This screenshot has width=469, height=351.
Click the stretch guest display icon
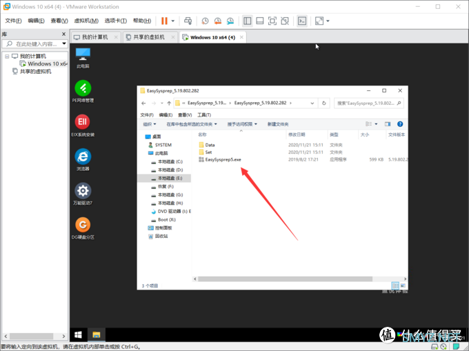coord(319,21)
